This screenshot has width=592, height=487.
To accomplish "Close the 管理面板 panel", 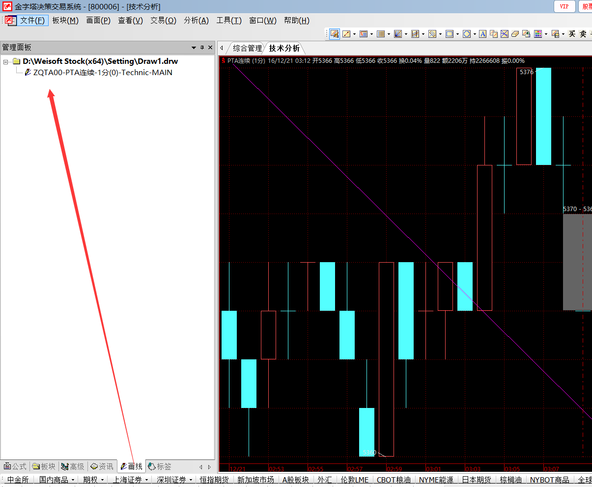I will (210, 48).
